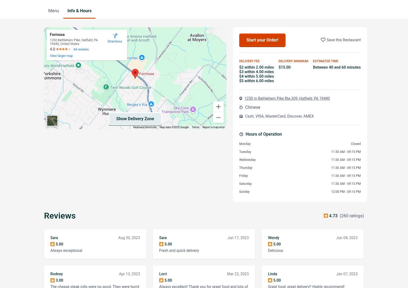408x288 pixels.
Task: Open the View larger map link
Action: (61, 56)
